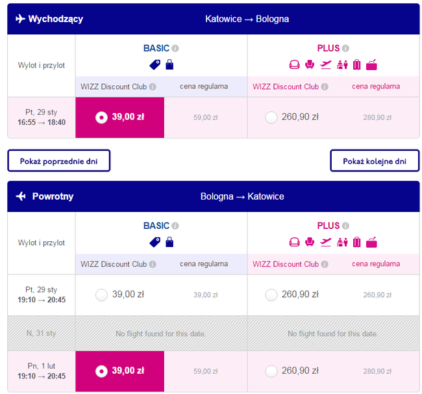The width and height of the screenshot is (422, 394).
Task: Choose return PLUS fare for Pt, 29 sty
Action: pyautogui.click(x=271, y=295)
